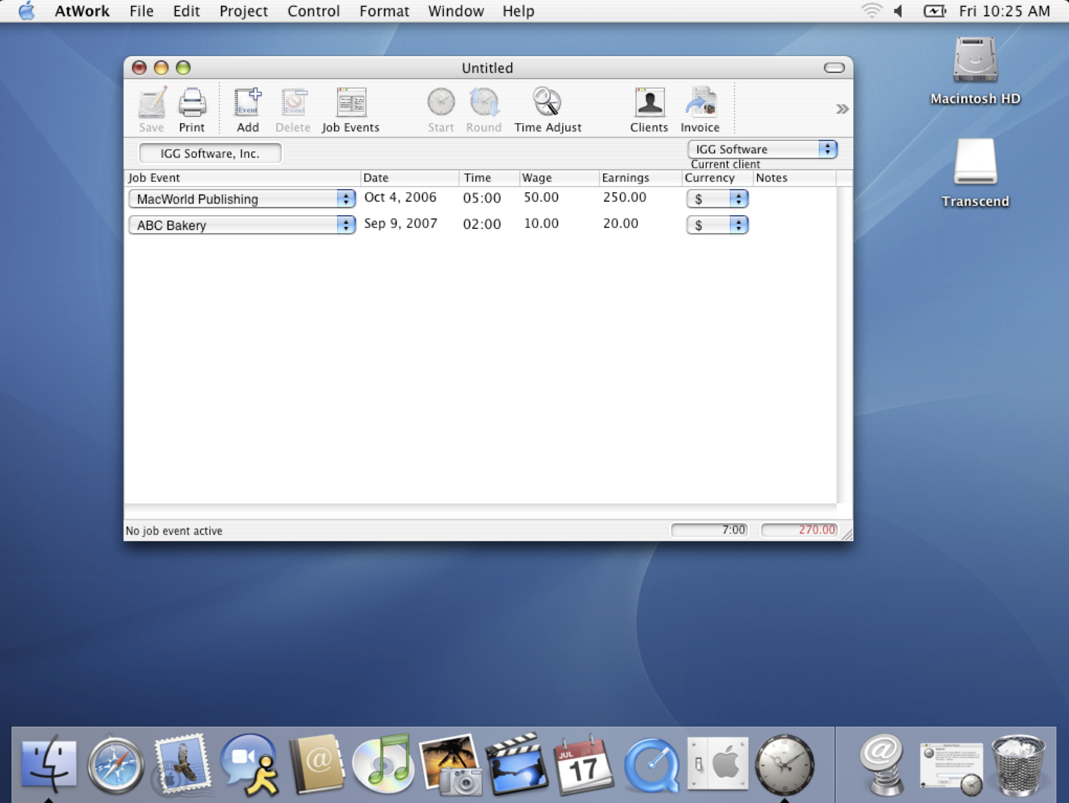The height and width of the screenshot is (803, 1069).
Task: Open the MacWorld Publishing job event dropdown
Action: [x=242, y=199]
